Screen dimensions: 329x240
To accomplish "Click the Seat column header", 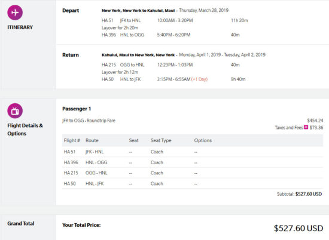I will pyautogui.click(x=133, y=140).
